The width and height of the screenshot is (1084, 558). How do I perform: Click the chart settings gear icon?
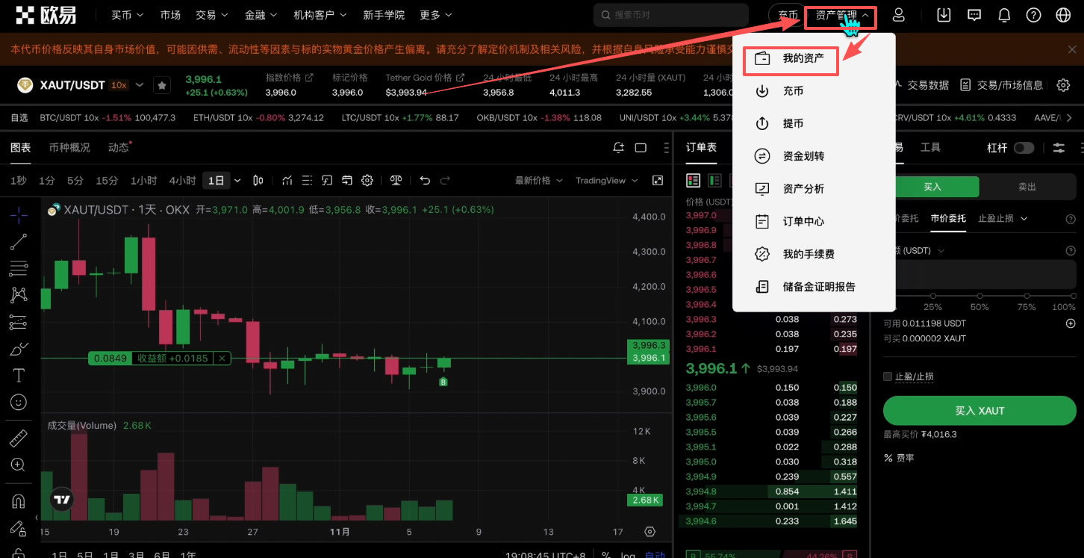tap(367, 180)
